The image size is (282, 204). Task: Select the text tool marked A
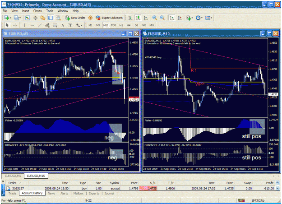63,25
